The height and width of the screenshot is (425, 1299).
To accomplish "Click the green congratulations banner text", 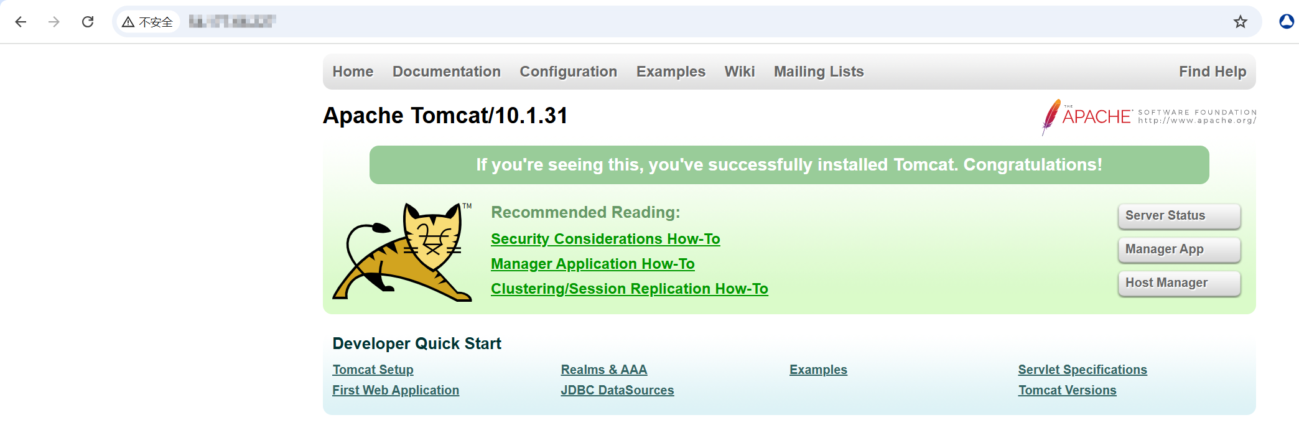I will click(789, 165).
